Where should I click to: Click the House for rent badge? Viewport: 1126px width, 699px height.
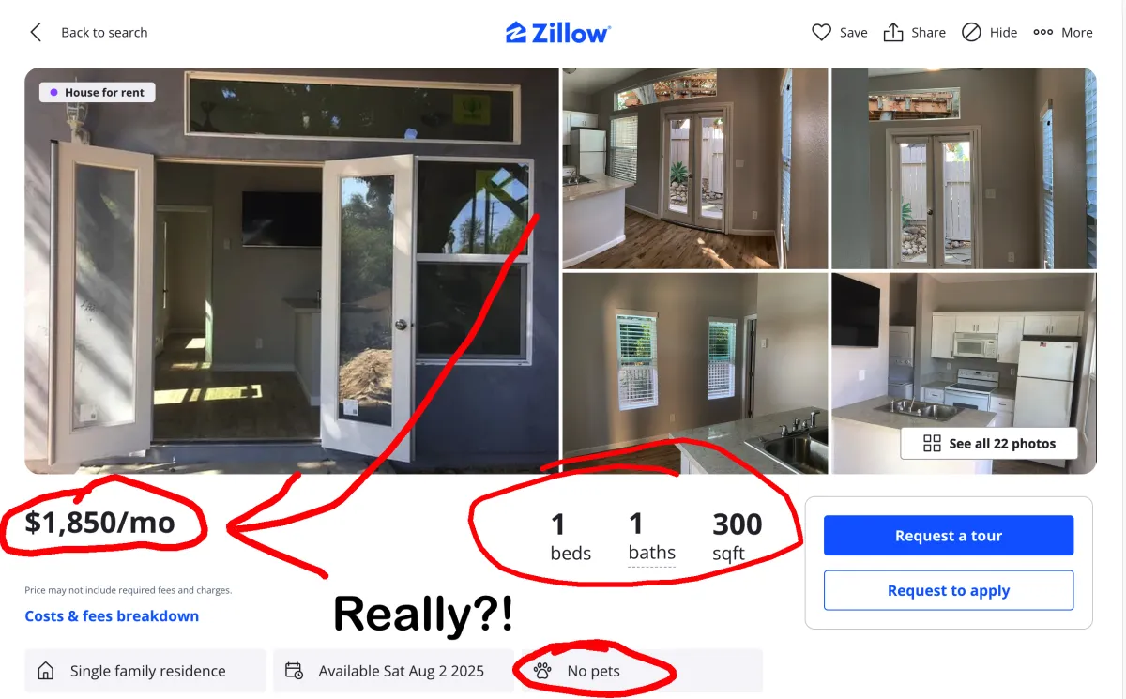[98, 93]
